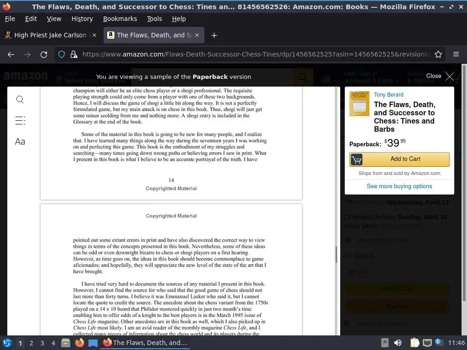The width and height of the screenshot is (467, 350).
Task: Click the Add to Cart button
Action: click(400, 159)
